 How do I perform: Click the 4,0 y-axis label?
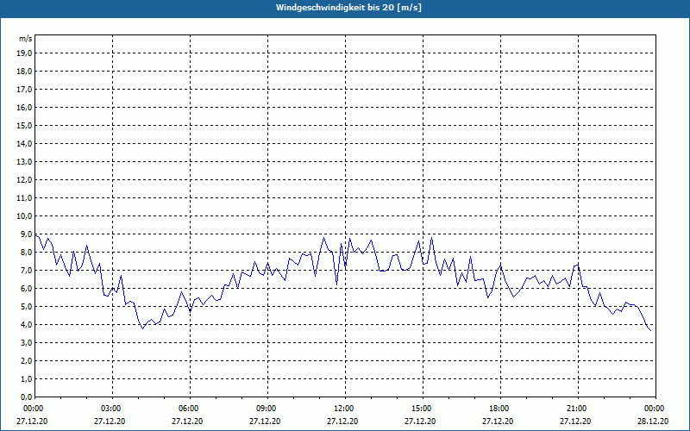(x=27, y=325)
